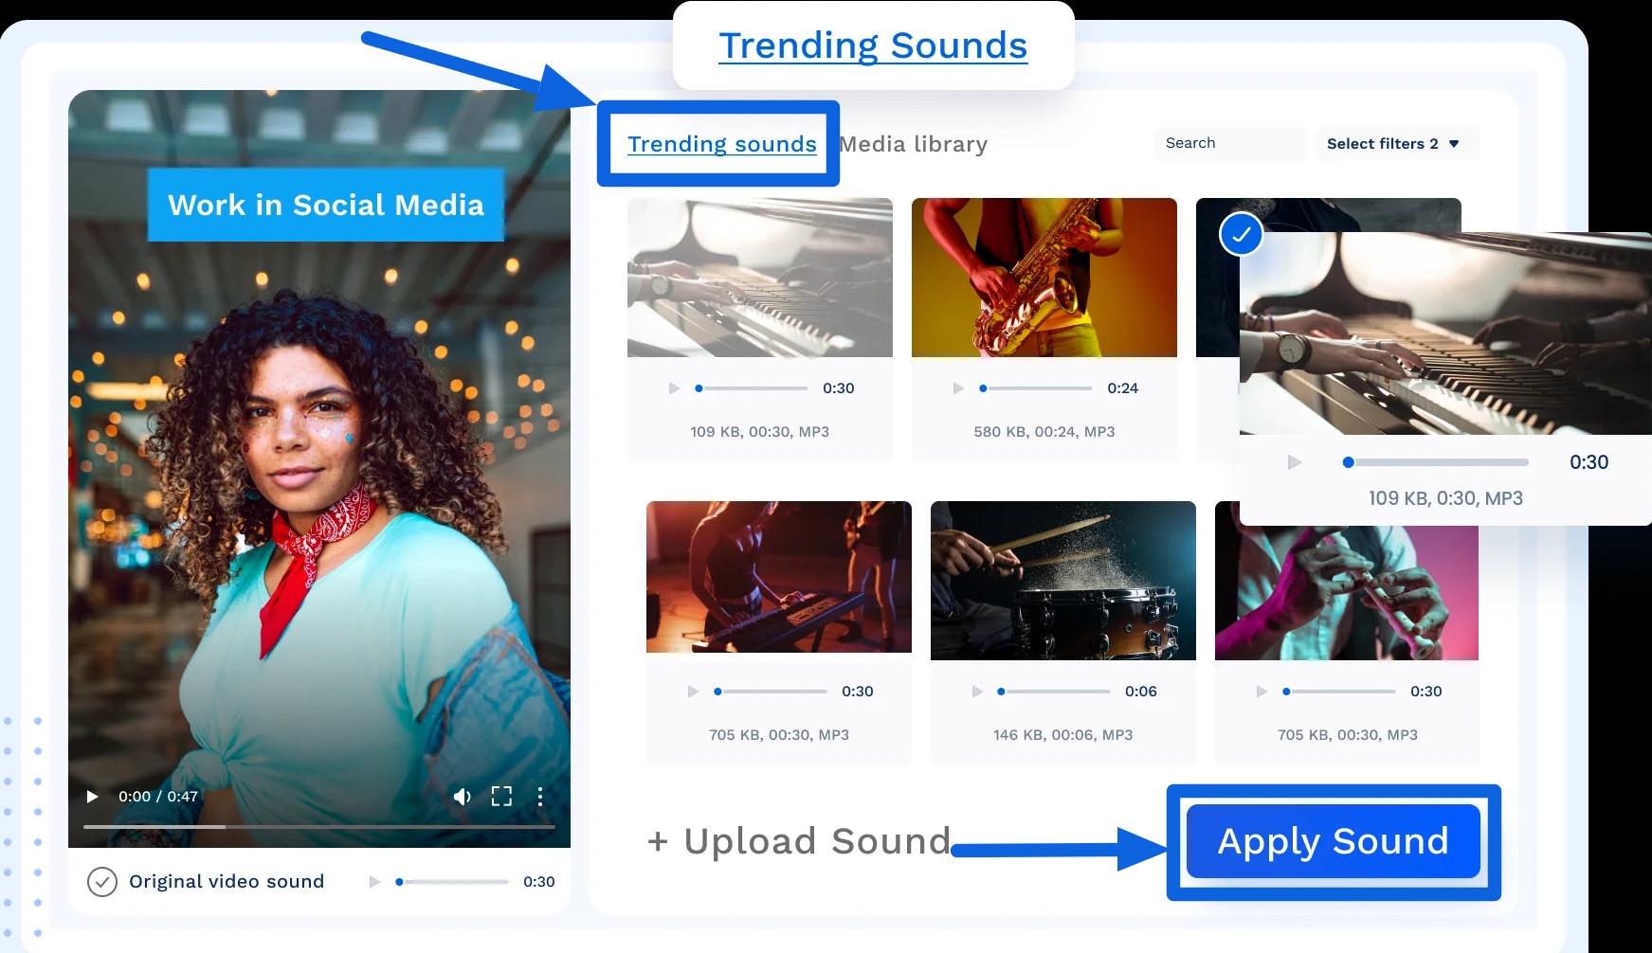Screen dimensions: 1652x953
Task: Click the Upload Sound option
Action: pyautogui.click(x=799, y=841)
